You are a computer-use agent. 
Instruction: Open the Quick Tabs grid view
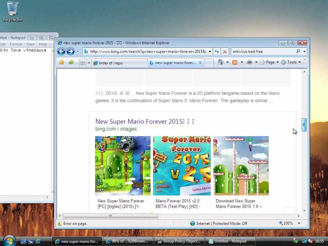[83, 63]
